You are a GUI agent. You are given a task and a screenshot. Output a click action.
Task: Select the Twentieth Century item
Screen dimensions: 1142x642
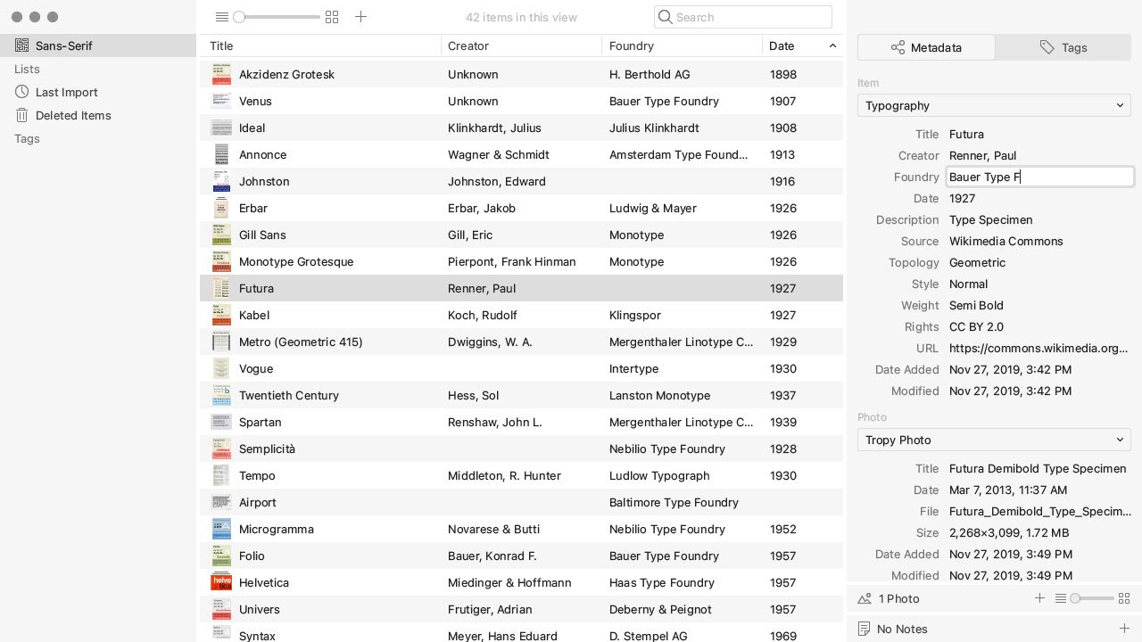point(521,395)
